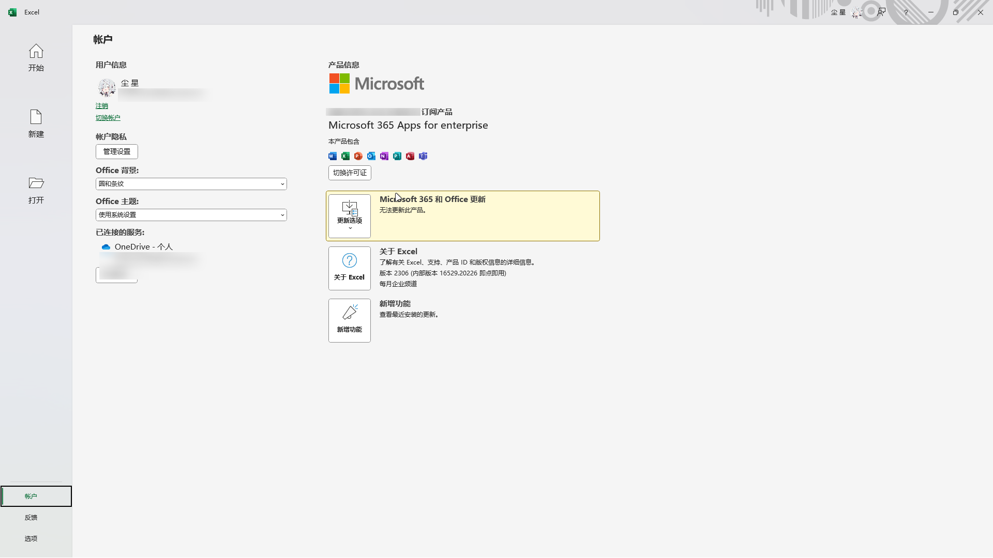The height and width of the screenshot is (558, 993).
Task: Click the Teams app icon in product list
Action: pos(423,156)
